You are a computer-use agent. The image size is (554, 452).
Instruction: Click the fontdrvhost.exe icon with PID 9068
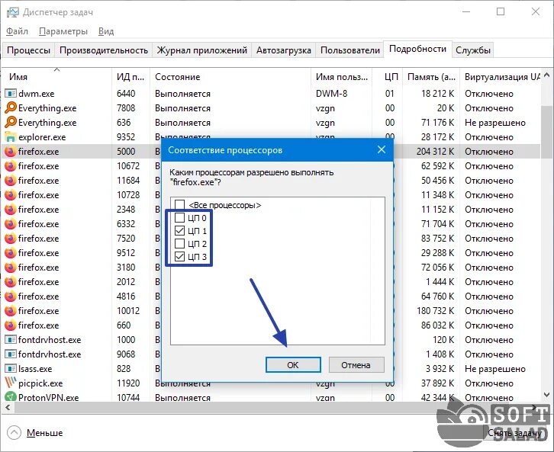11,354
